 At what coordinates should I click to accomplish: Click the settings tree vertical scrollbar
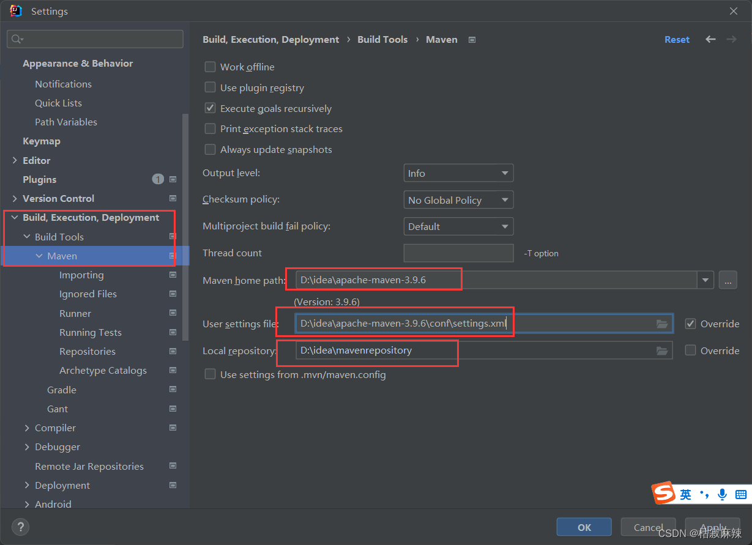(x=186, y=226)
